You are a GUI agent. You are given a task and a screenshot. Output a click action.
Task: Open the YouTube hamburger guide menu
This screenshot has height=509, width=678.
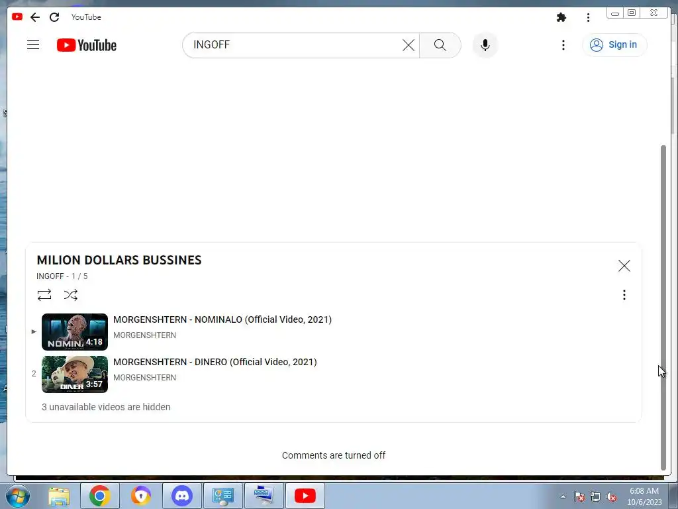[33, 45]
